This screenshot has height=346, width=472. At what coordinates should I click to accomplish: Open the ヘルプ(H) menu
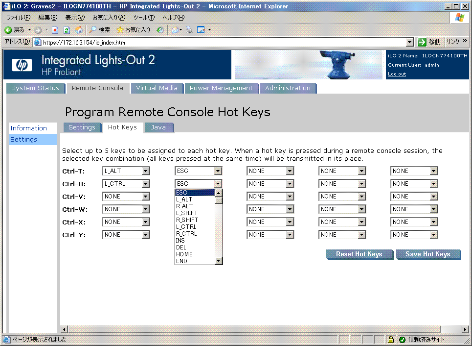click(173, 18)
